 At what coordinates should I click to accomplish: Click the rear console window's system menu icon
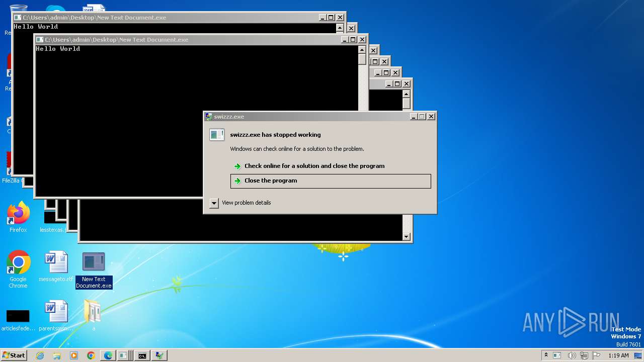(x=17, y=18)
